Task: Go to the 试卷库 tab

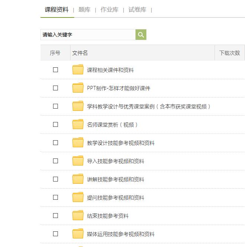Action: tap(137, 10)
